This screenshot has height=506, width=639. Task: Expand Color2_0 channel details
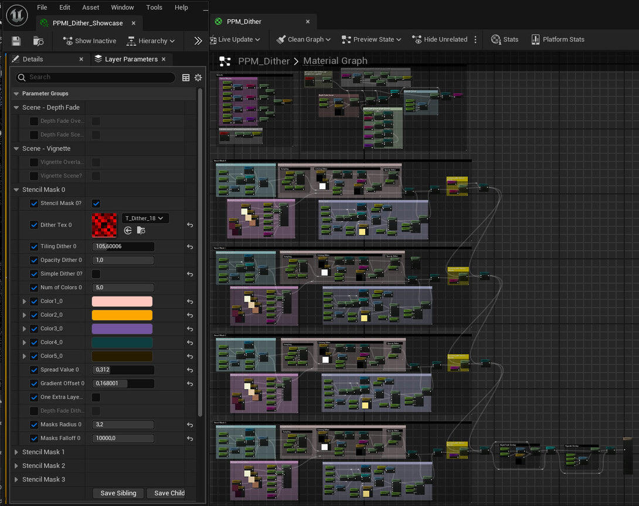click(x=25, y=315)
